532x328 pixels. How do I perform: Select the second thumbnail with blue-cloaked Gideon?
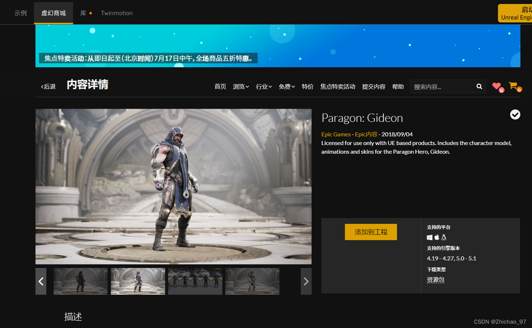tap(138, 281)
